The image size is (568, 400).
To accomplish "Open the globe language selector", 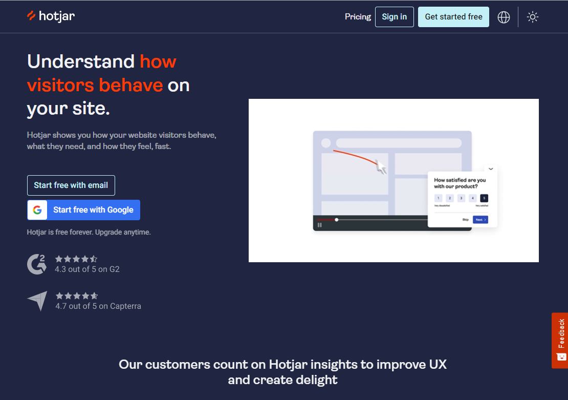I will (504, 17).
